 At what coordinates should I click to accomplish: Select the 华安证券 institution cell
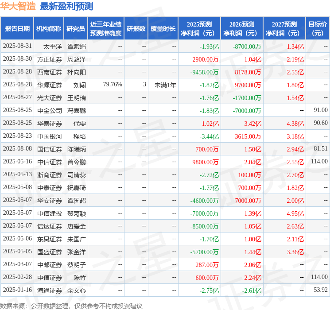point(50,201)
